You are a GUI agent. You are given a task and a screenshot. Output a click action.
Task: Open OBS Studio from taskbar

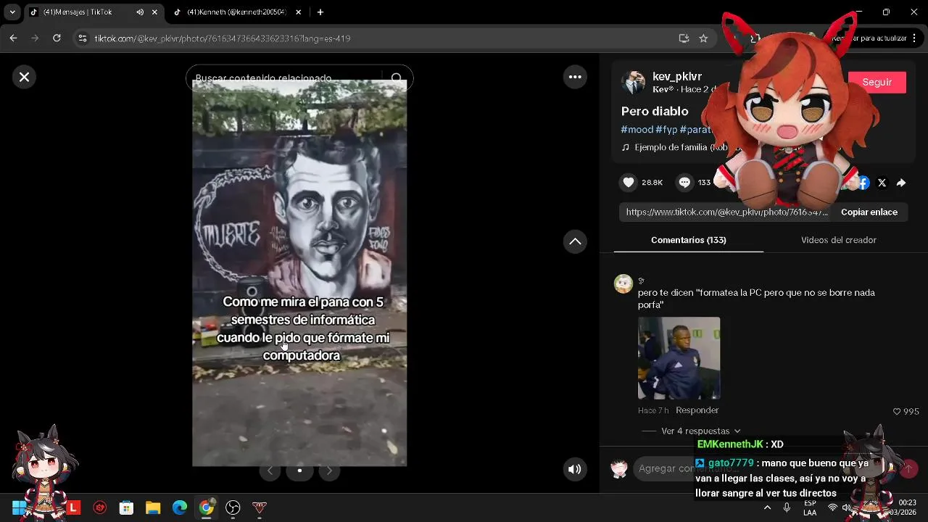pyautogui.click(x=233, y=507)
